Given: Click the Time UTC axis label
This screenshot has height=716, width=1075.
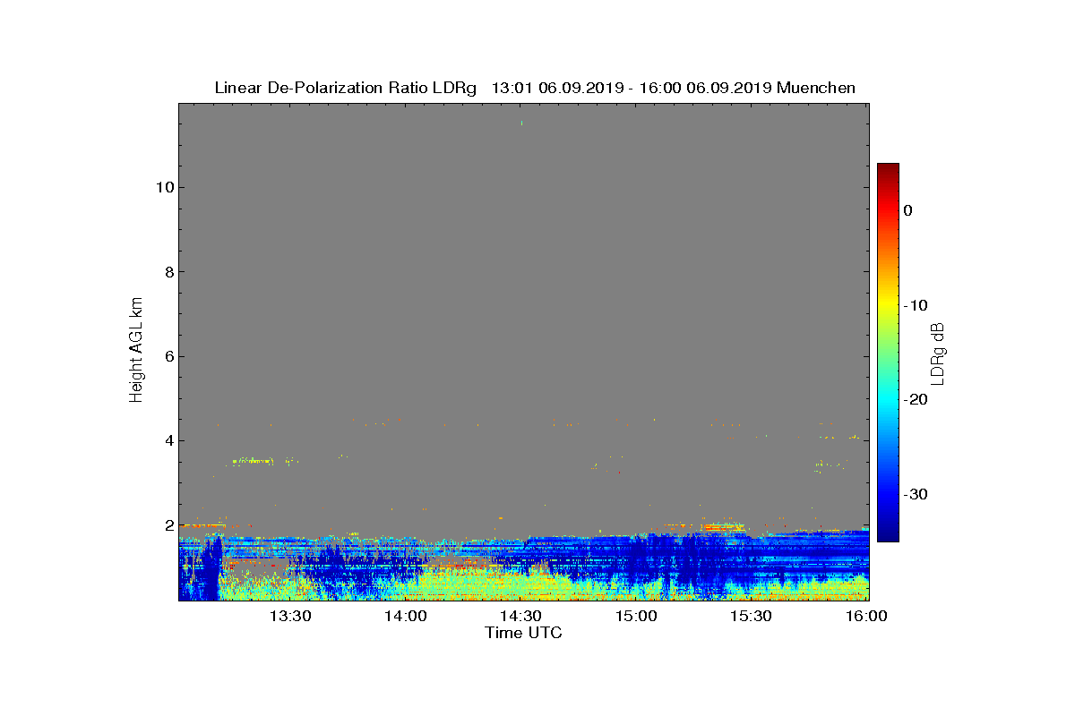Looking at the screenshot, I should coord(523,633).
